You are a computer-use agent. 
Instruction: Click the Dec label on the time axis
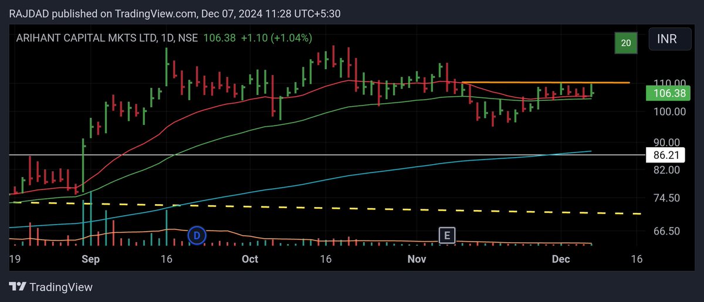pos(561,259)
